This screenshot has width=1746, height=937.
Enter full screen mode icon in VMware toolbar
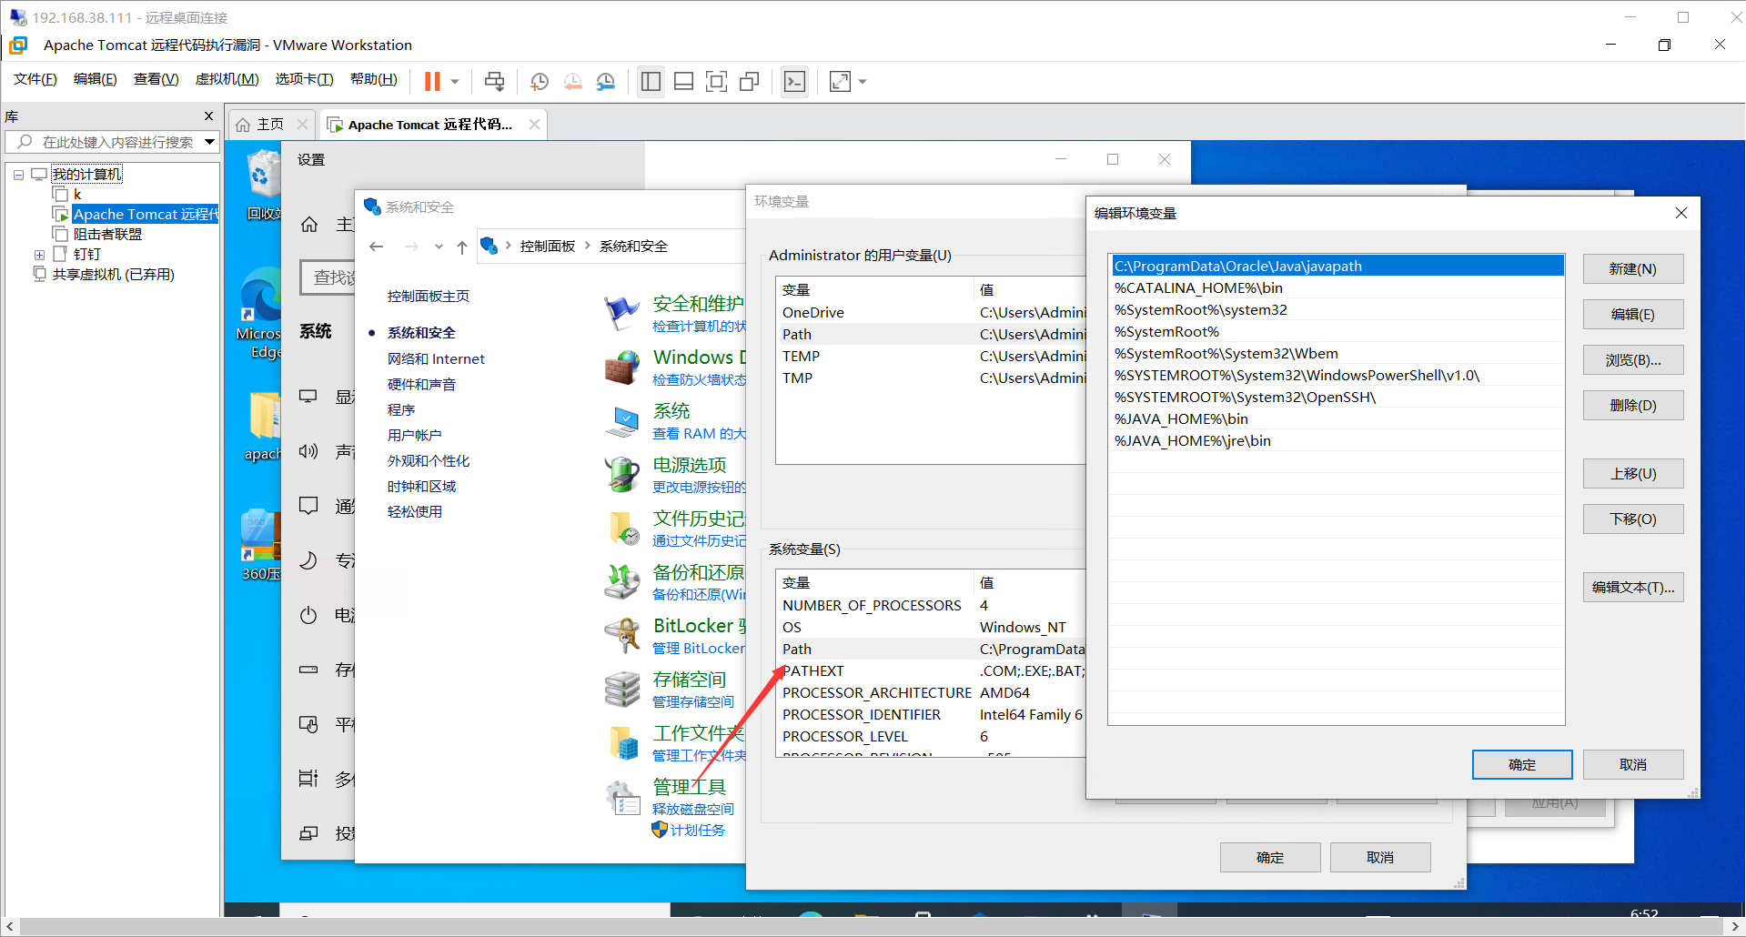pos(717,82)
